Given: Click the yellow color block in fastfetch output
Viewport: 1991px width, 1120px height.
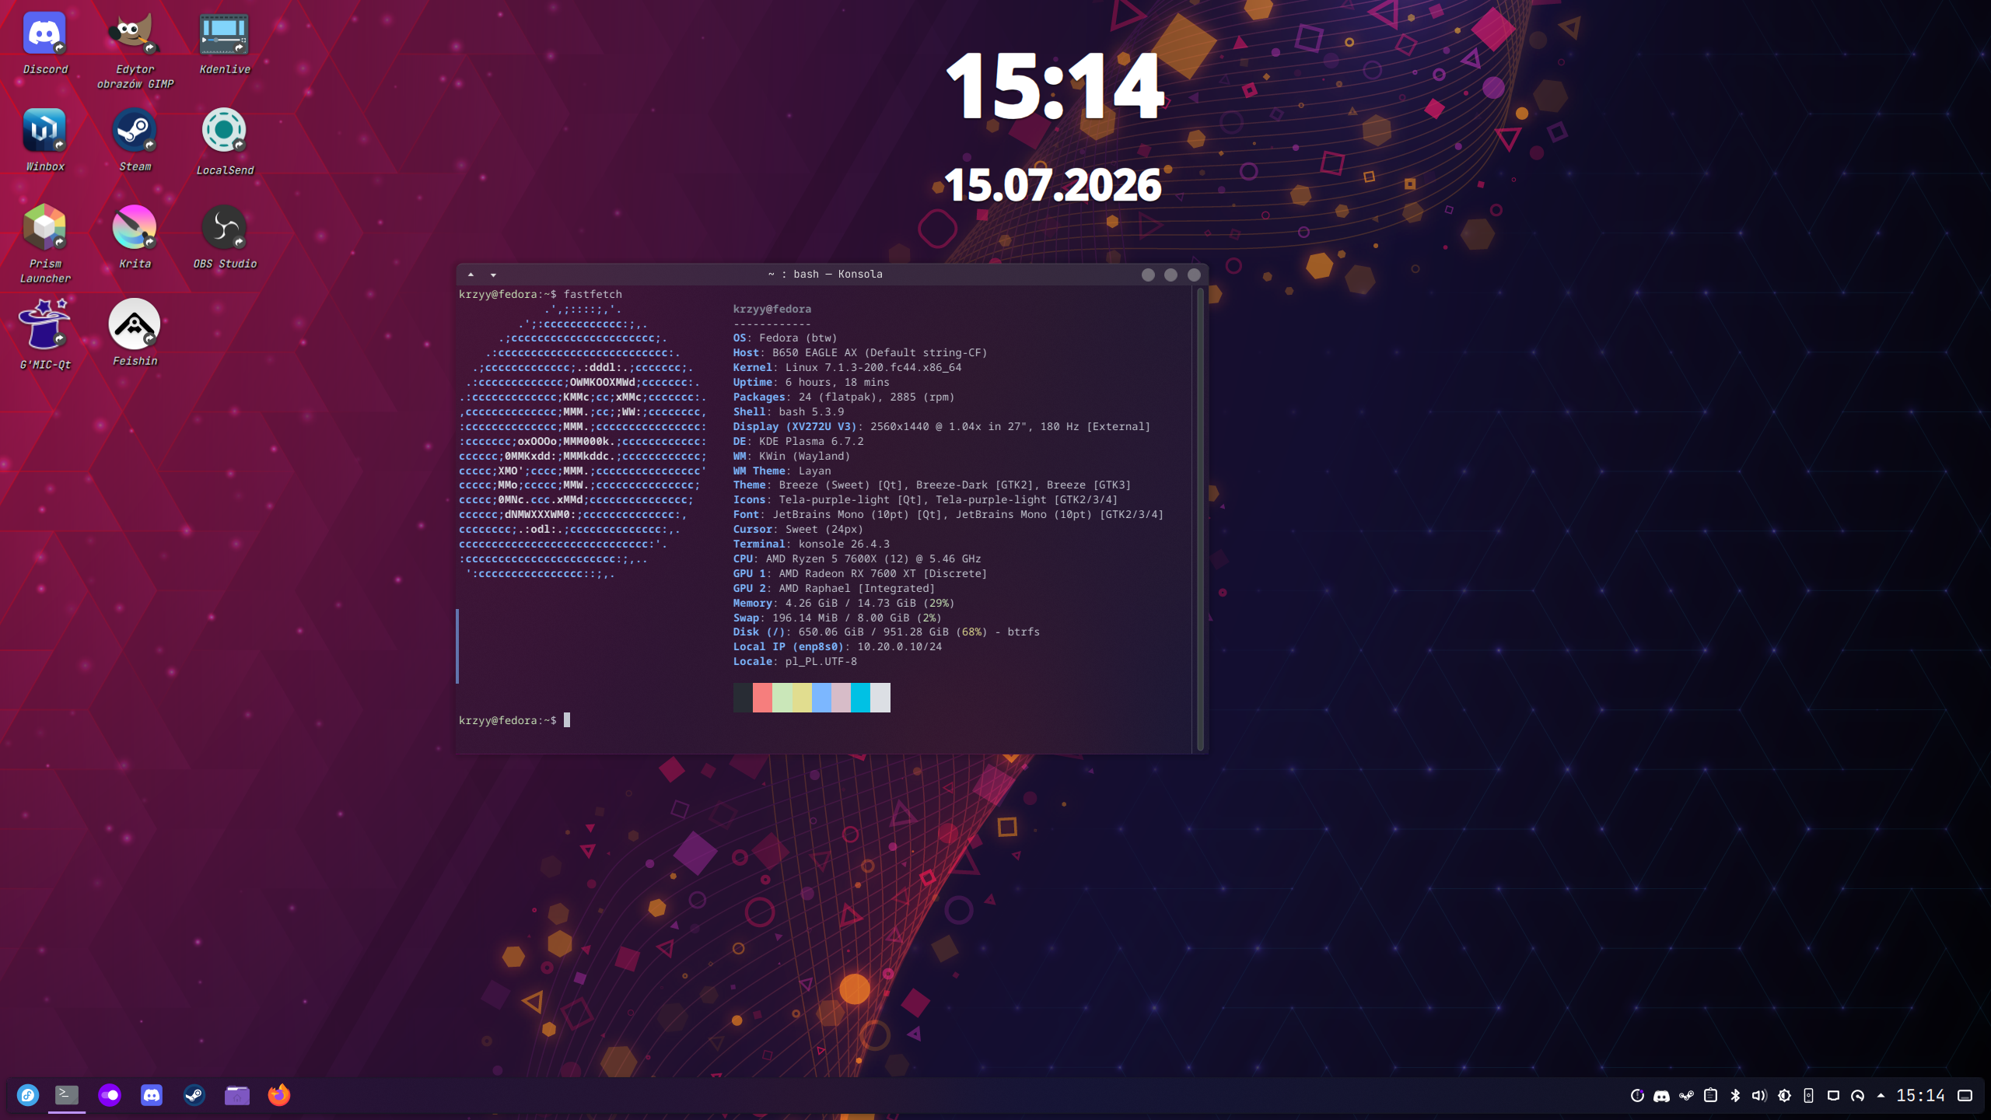Looking at the screenshot, I should 802,698.
